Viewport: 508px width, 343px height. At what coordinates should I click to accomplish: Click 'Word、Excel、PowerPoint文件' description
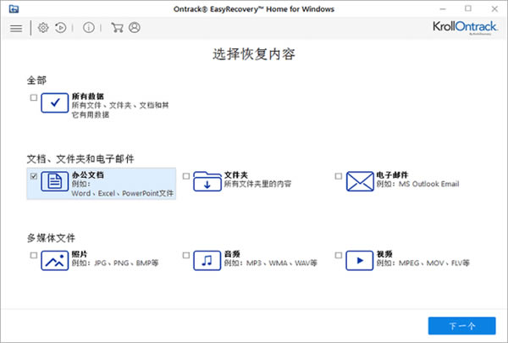click(123, 194)
